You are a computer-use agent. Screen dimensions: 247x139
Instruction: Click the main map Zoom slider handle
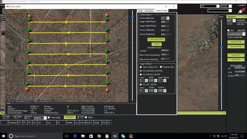coord(222,47)
